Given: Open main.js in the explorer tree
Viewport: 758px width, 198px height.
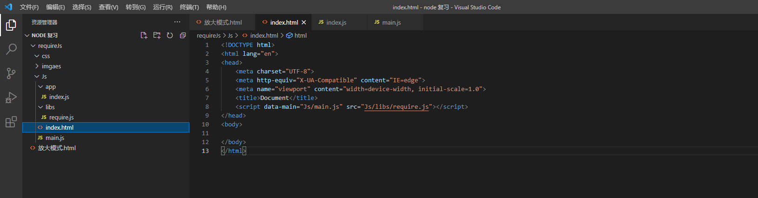Looking at the screenshot, I should 106,138.
